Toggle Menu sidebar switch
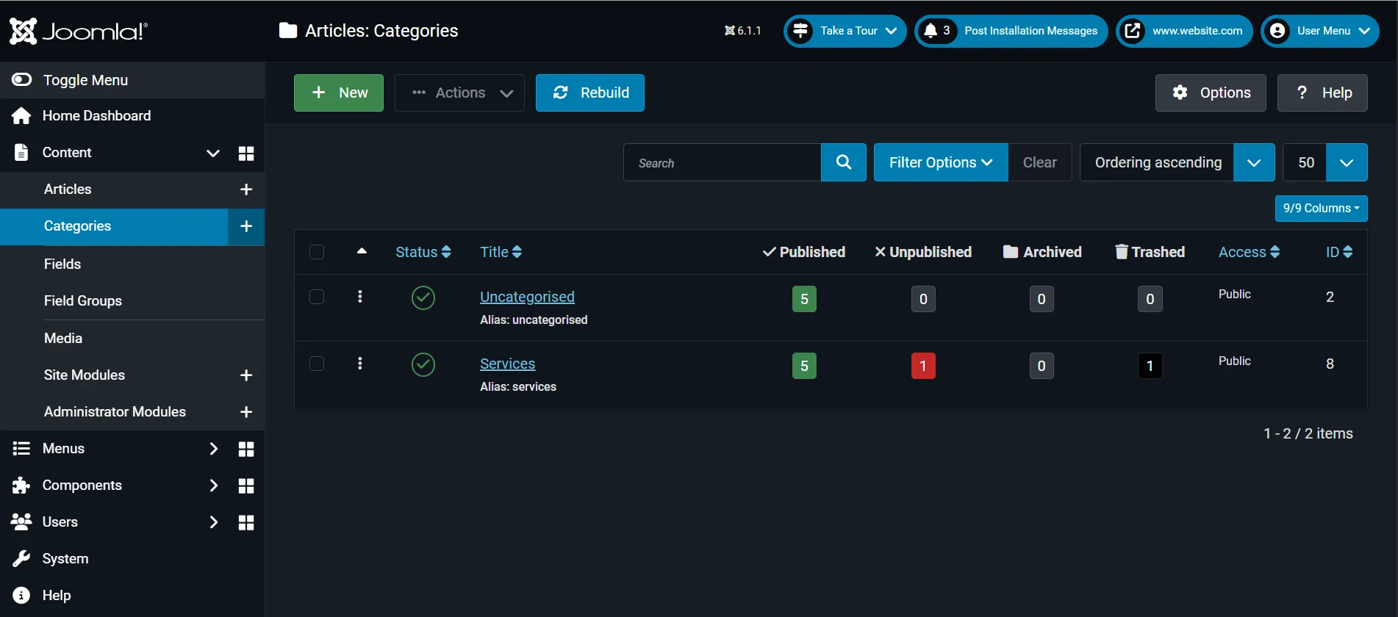The image size is (1398, 617). (x=22, y=79)
